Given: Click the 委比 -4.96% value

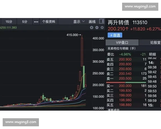Looking at the screenshot, I should [125, 54].
